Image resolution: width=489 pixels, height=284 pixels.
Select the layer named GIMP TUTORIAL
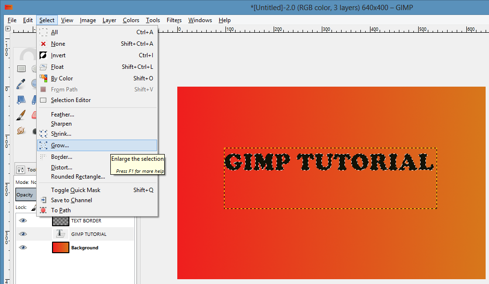(x=89, y=234)
